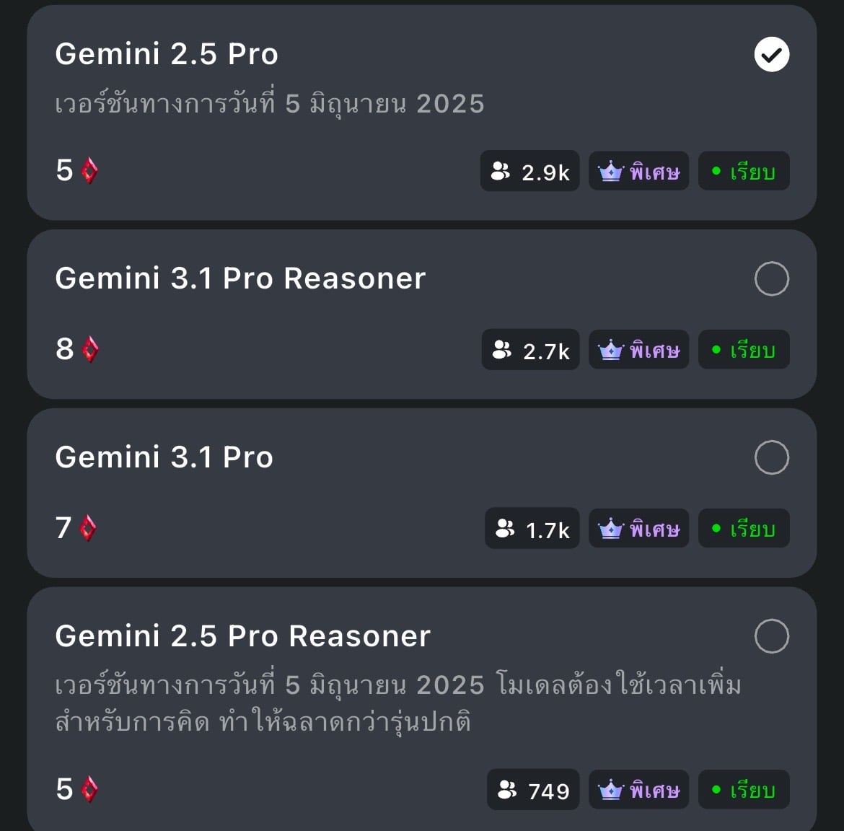Click the users icon beside 2.7k
844x831 pixels.
502,349
